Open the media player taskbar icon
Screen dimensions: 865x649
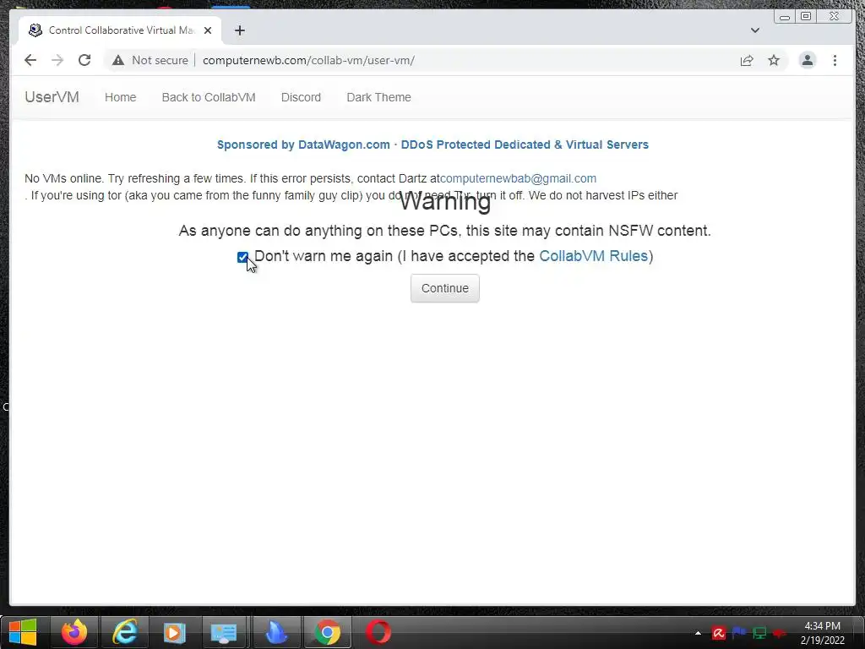click(174, 632)
